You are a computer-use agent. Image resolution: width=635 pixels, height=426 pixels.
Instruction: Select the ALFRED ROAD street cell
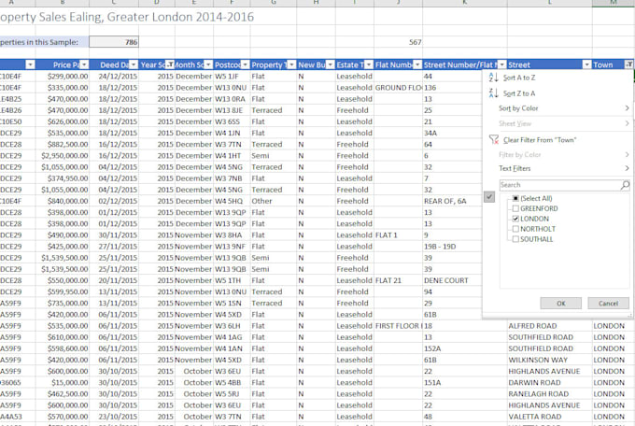(x=549, y=326)
